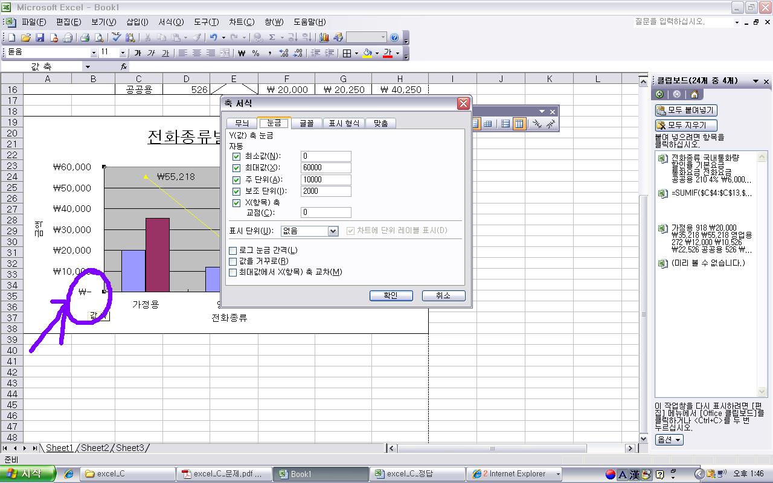Open the 삽입 menu
773x483 pixels.
(137, 22)
